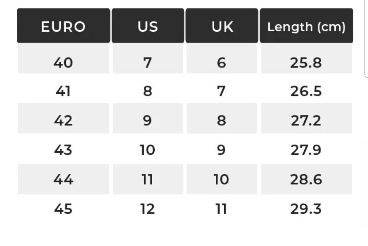The image size is (368, 246).
Task: Click the Length (cm) column header
Action: tap(306, 27)
